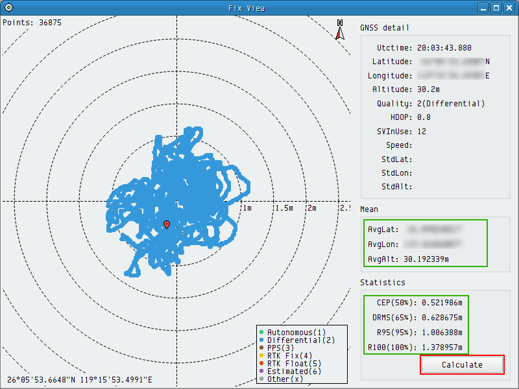Click the Autonomous(1) green legend dot
The height and width of the screenshot is (389, 519).
click(x=261, y=332)
